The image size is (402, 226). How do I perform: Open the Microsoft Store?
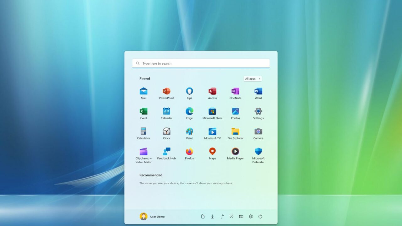point(212,114)
